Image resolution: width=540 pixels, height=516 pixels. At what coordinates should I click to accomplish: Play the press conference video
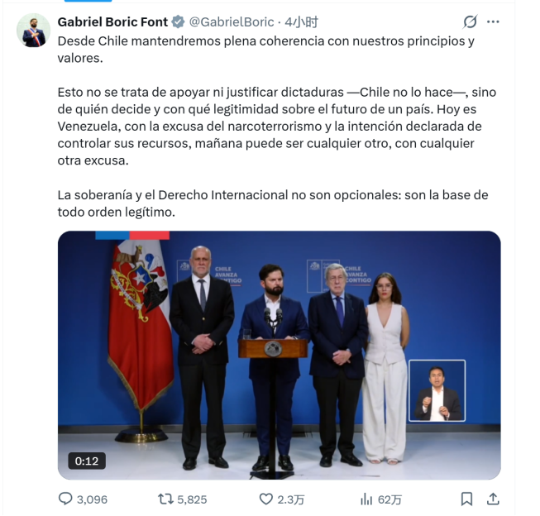[279, 355]
